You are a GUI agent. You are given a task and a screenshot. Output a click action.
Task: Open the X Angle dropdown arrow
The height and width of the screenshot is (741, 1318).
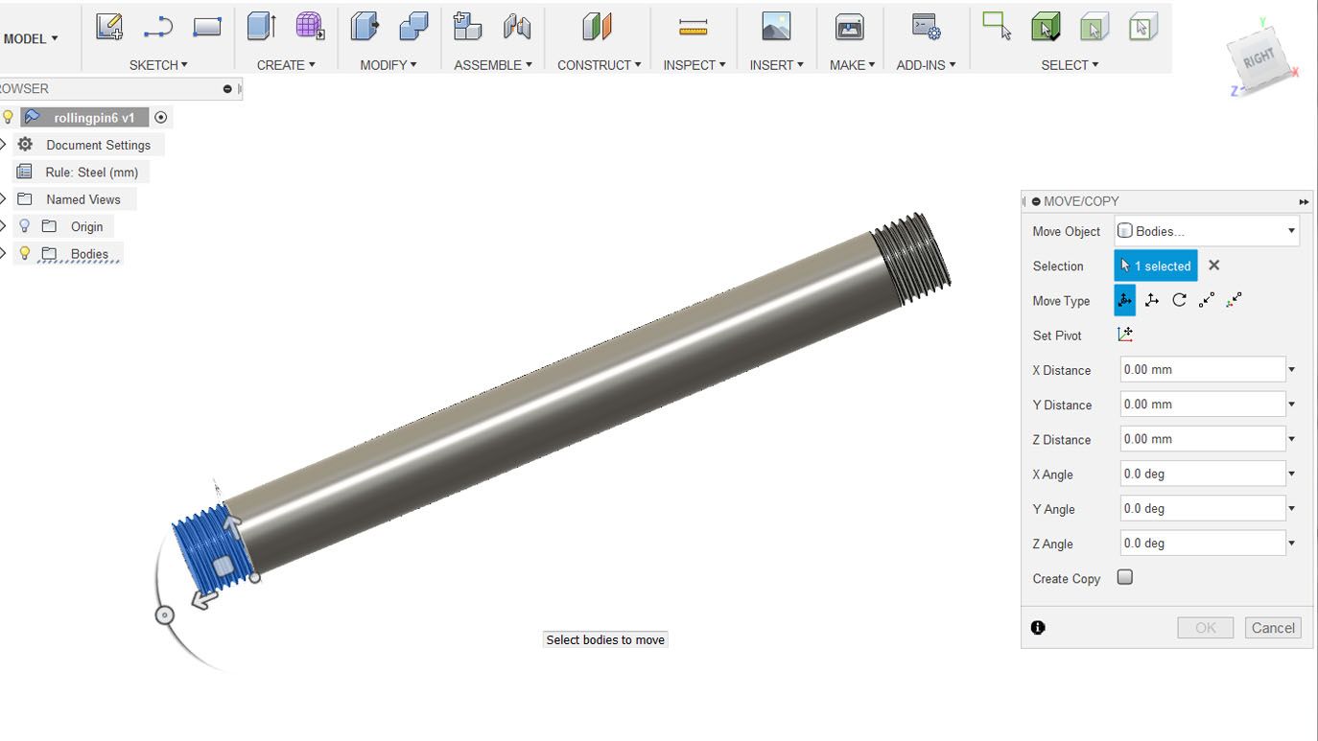(x=1292, y=474)
